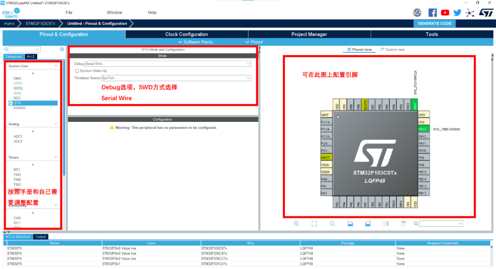Switch to the A->Z list tab
This screenshot has width=496, height=269.
click(x=31, y=57)
